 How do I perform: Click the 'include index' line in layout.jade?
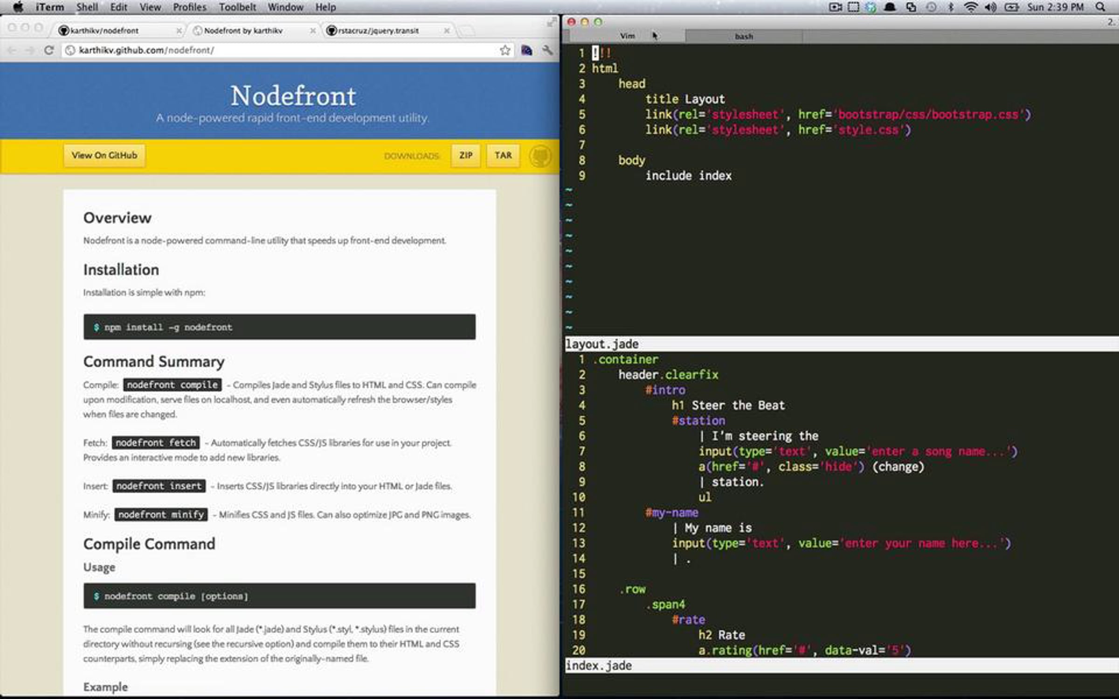coord(688,176)
